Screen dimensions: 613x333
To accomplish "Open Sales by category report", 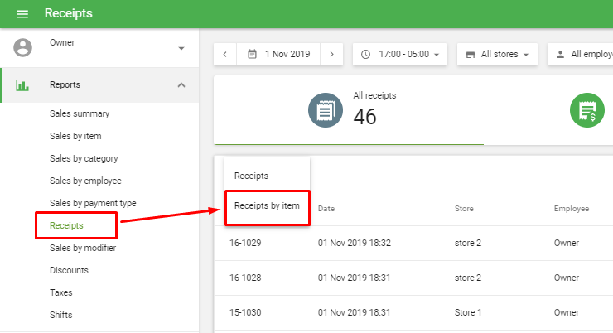I will (x=84, y=158).
